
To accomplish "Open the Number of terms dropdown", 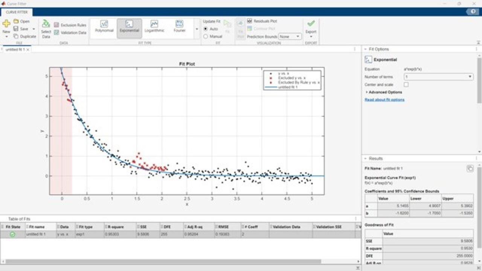I will (x=438, y=77).
